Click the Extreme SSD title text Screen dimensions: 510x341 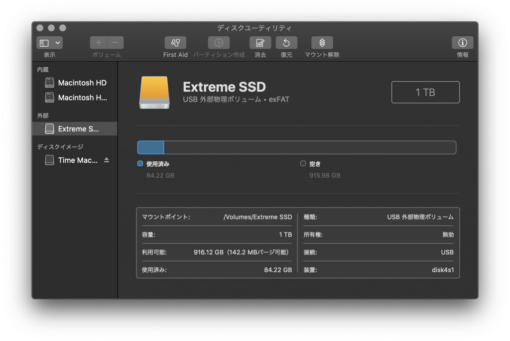pos(225,87)
